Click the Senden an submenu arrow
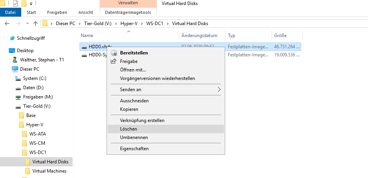Image resolution: width=368 pixels, height=178 pixels. pos(219,90)
